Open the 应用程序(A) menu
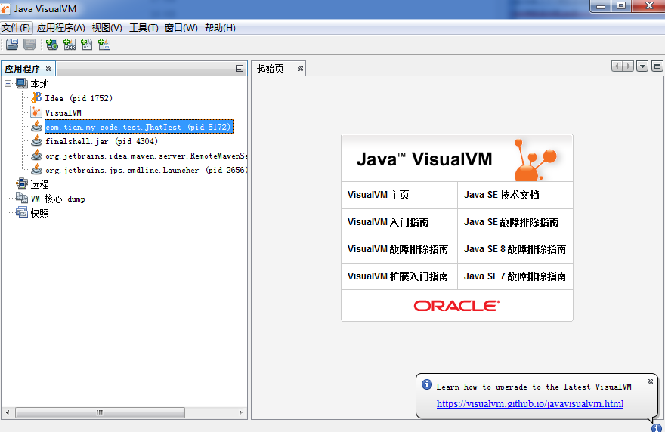Screen dimensions: 665x432 pos(60,28)
